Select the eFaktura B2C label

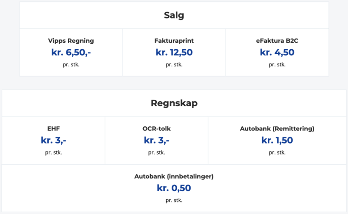click(x=277, y=40)
